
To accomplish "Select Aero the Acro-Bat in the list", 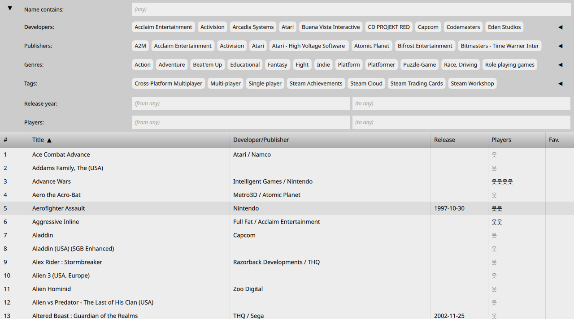I will [287, 195].
